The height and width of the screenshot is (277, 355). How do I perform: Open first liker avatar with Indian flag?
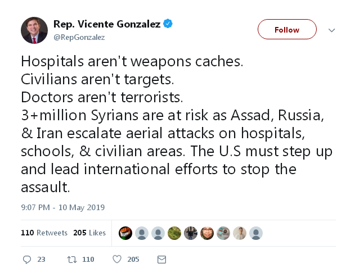[125, 233]
